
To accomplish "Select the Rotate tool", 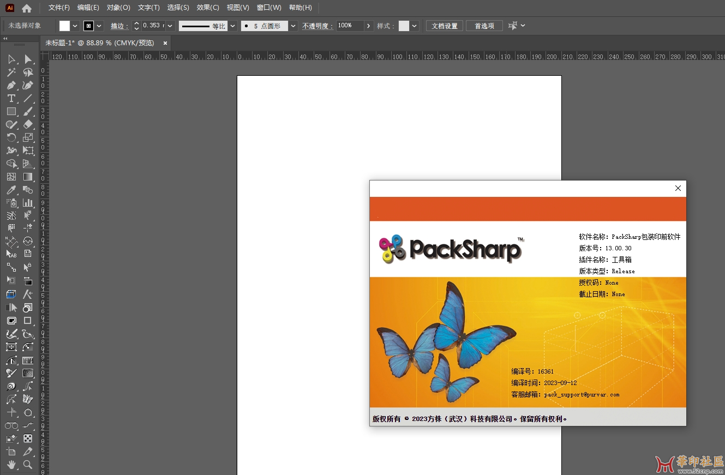I will (11, 137).
